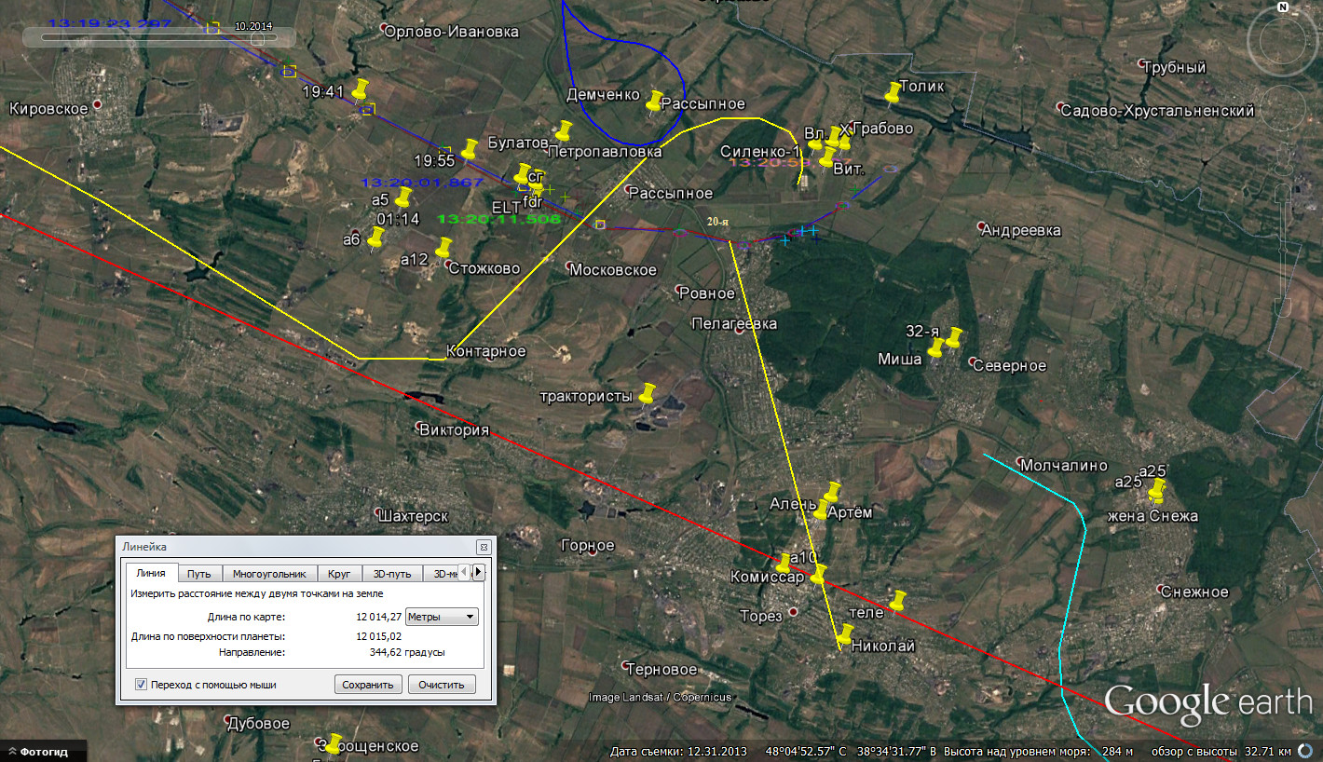The width and height of the screenshot is (1323, 762).
Task: Click the Фотогид tour guide button
Action: point(43,751)
